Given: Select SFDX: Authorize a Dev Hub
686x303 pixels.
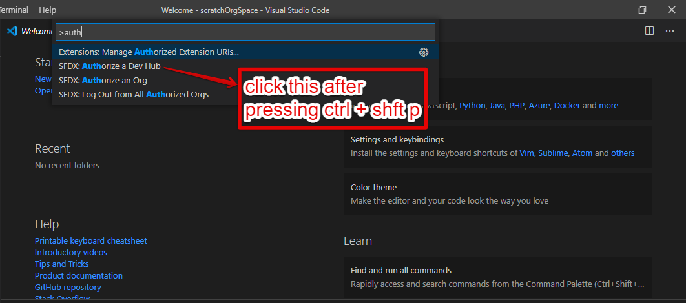Looking at the screenshot, I should pos(109,66).
